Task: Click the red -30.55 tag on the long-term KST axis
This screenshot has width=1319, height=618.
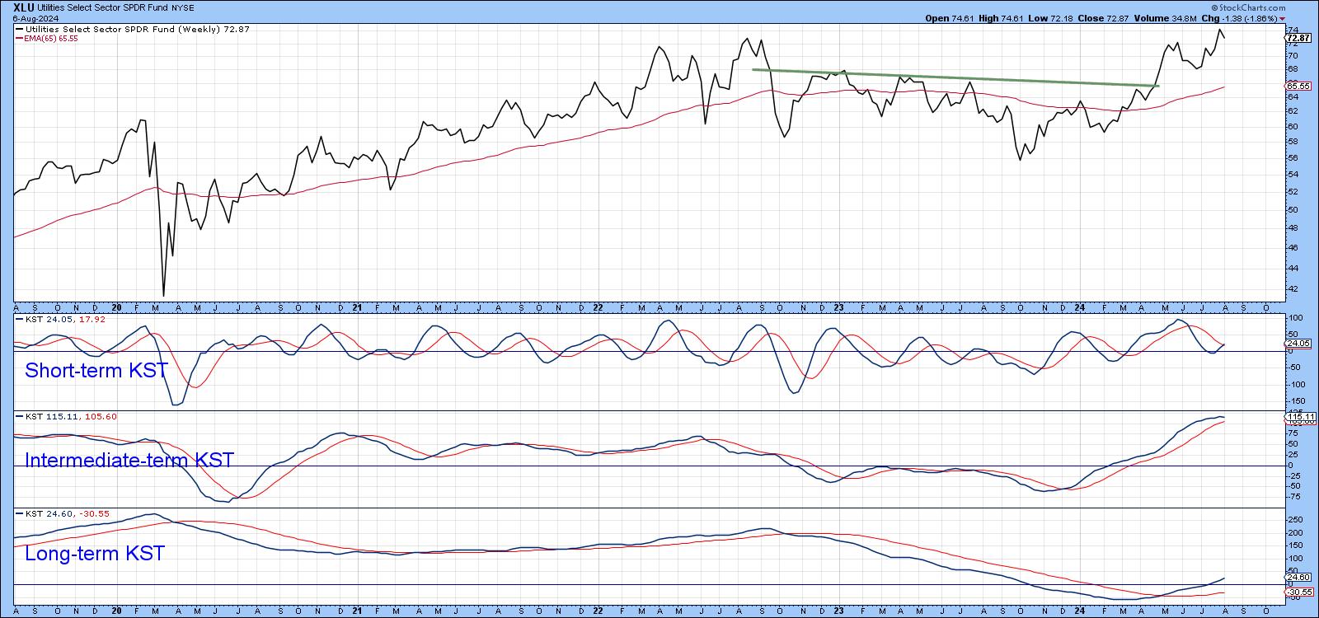Action: pyautogui.click(x=1298, y=592)
